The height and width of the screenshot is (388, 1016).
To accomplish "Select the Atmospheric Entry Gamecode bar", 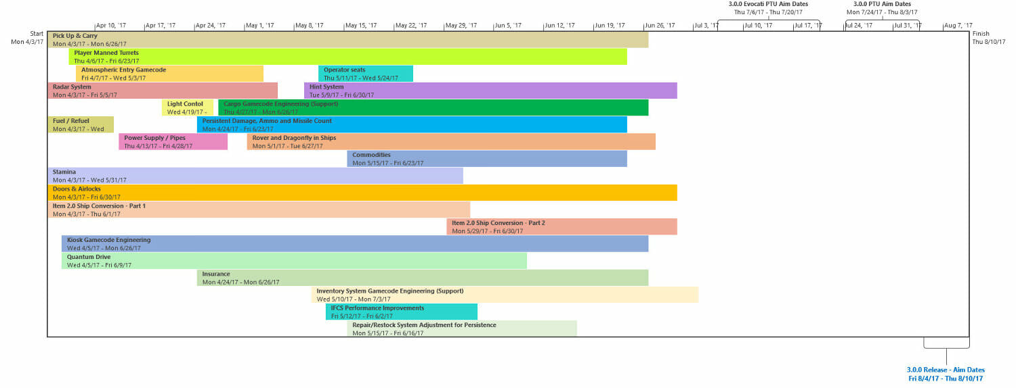I will click(155, 74).
